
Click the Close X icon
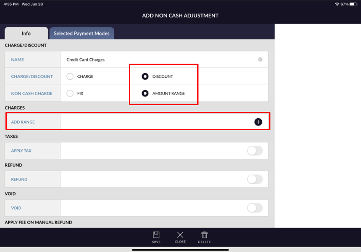(180, 235)
